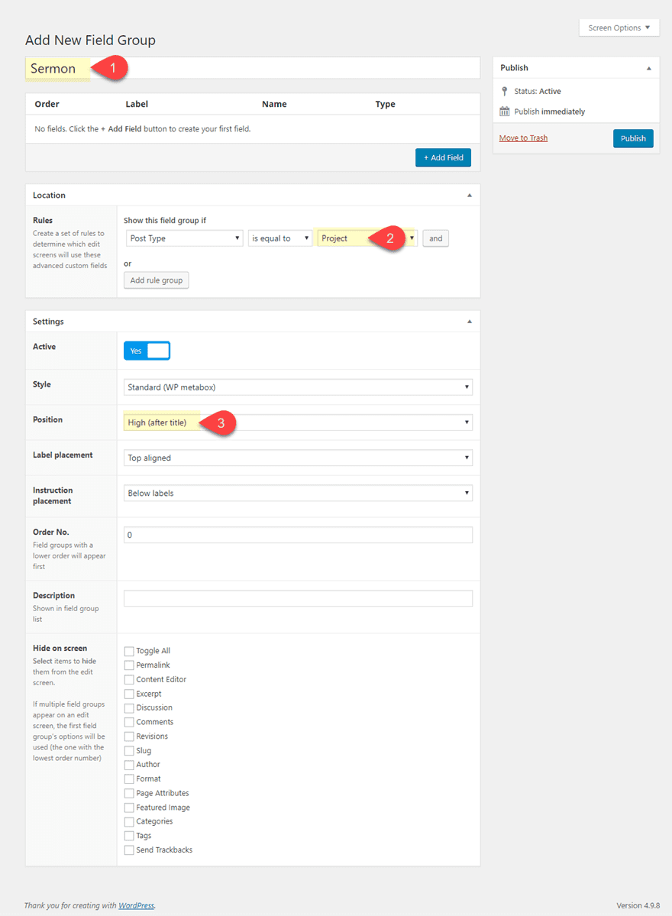Collapse the Settings panel arrow
Screen dimensions: 672x916
coord(469,322)
